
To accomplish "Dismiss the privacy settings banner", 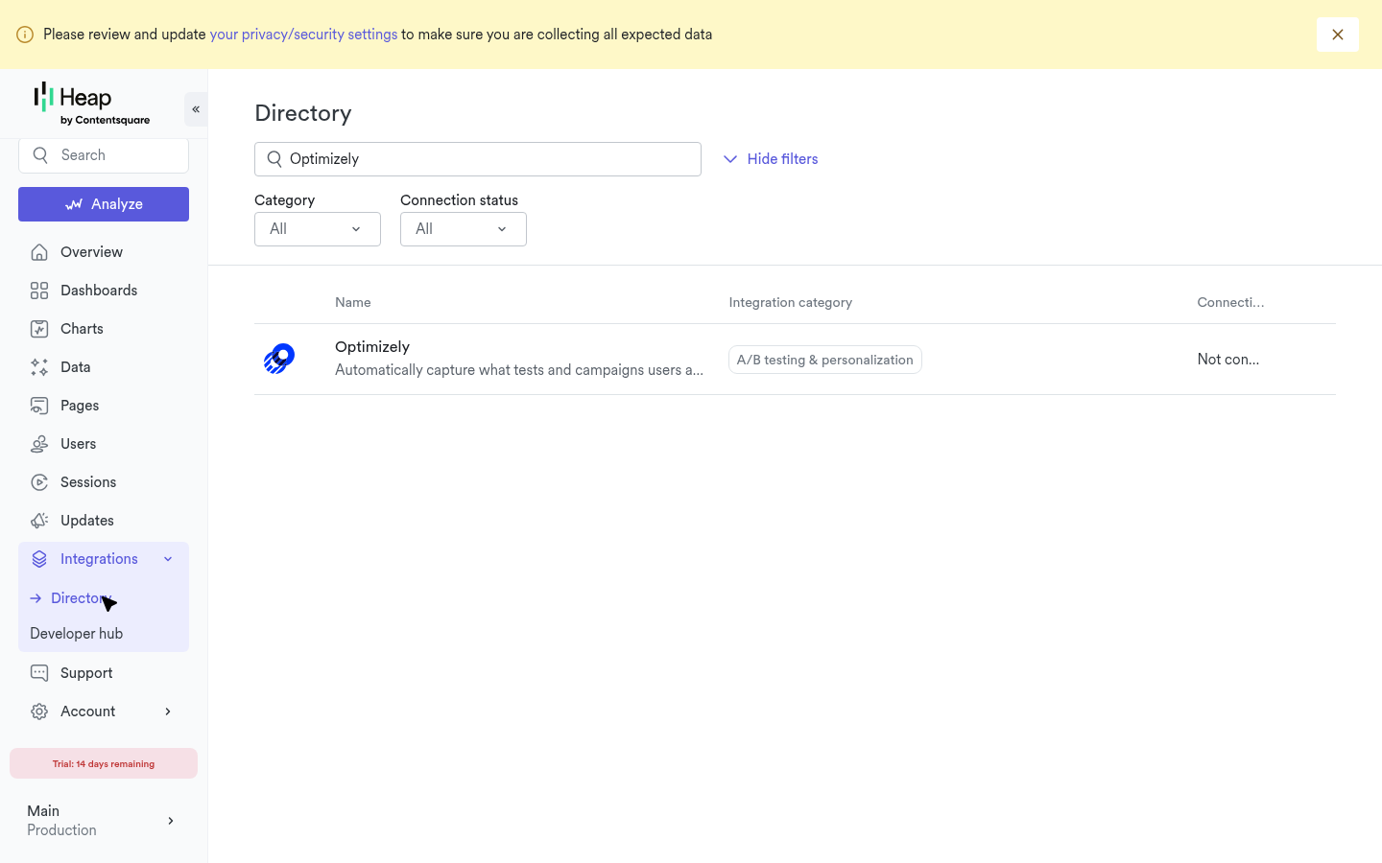I will pyautogui.click(x=1338, y=35).
